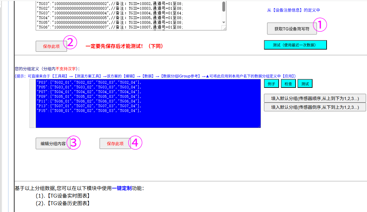Viewport: 367px width, 212px height.
Task: Open the 例子 example button
Action: (x=271, y=84)
